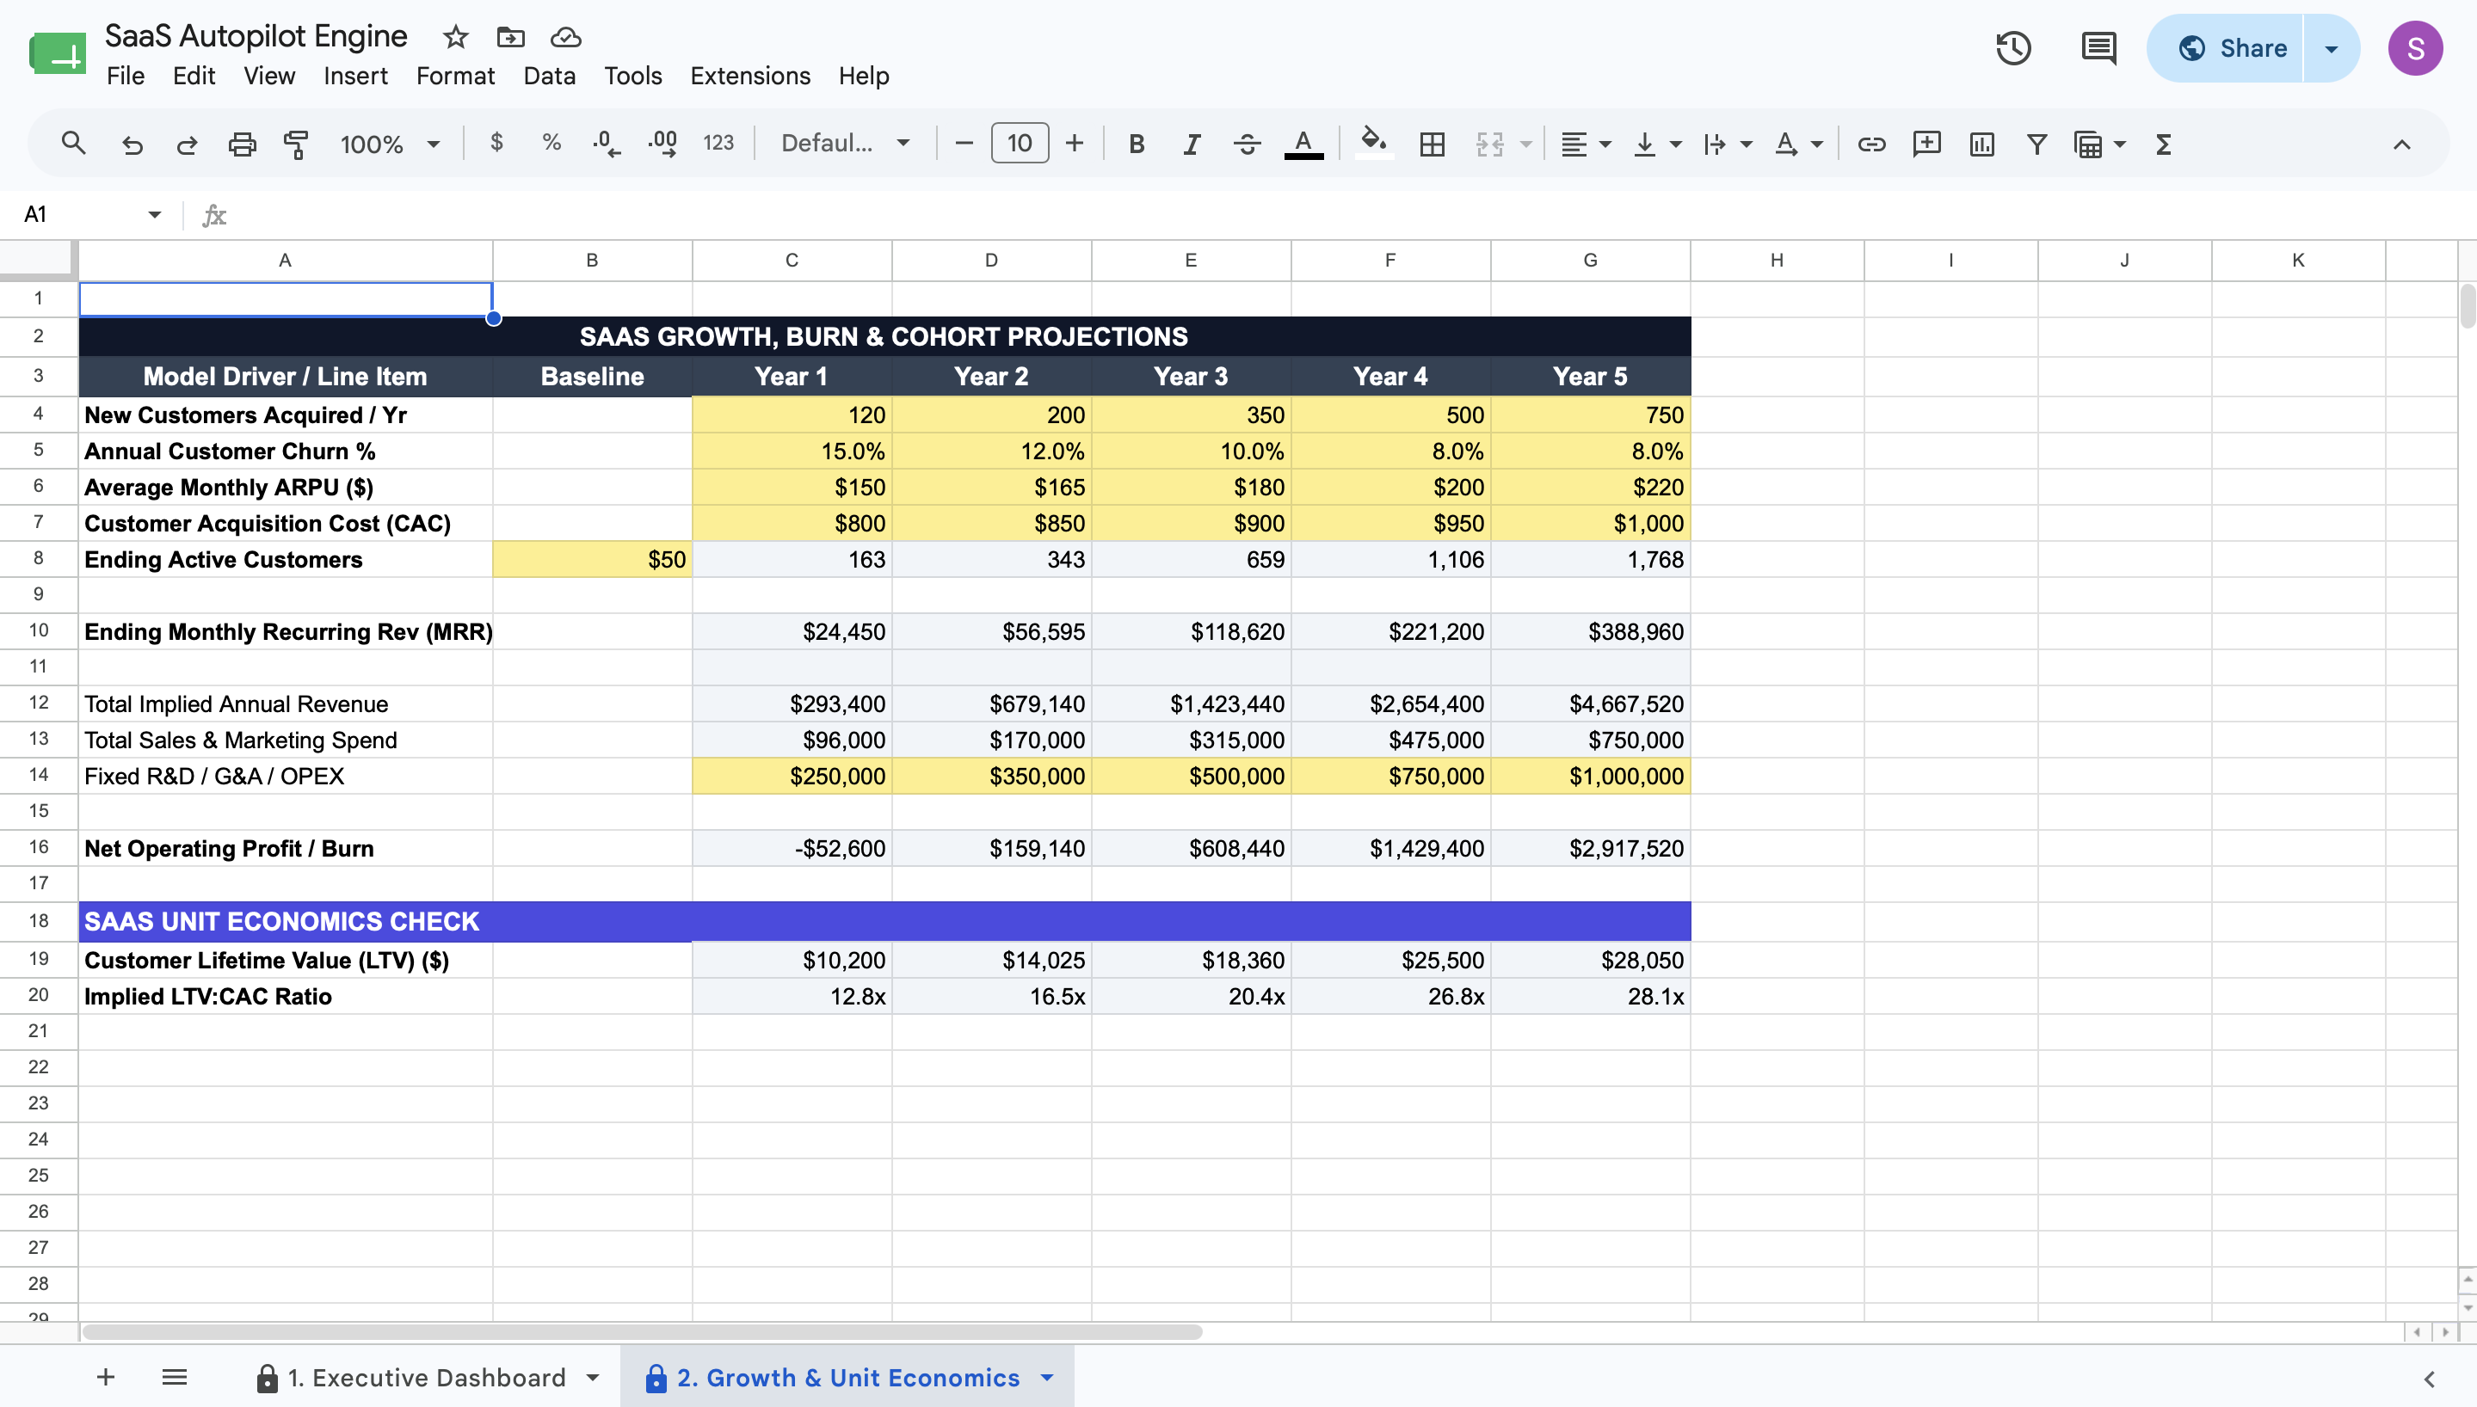2477x1407 pixels.
Task: Redo the last action
Action: coord(187,144)
